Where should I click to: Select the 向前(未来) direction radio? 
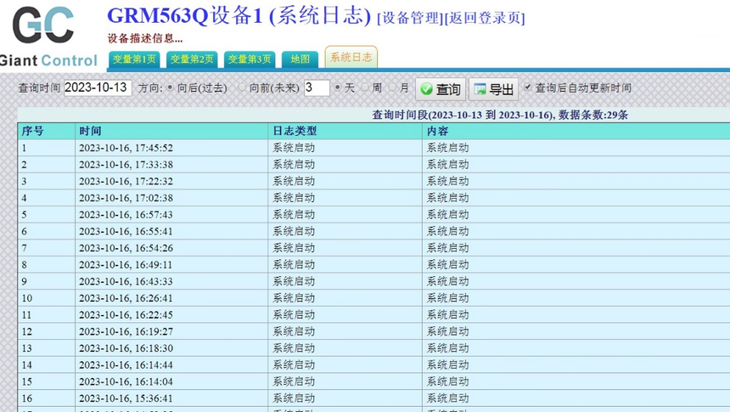pos(242,87)
